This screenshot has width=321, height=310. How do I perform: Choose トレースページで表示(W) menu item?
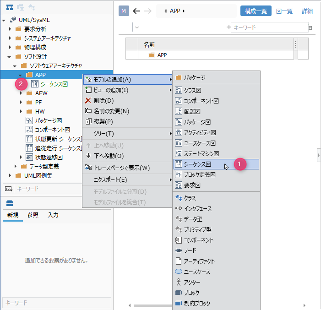[x=128, y=168]
